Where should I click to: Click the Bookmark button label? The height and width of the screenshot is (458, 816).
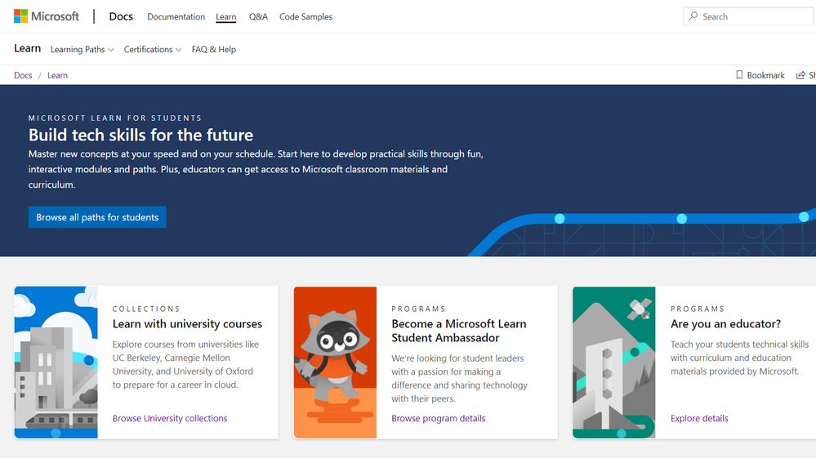click(x=765, y=75)
